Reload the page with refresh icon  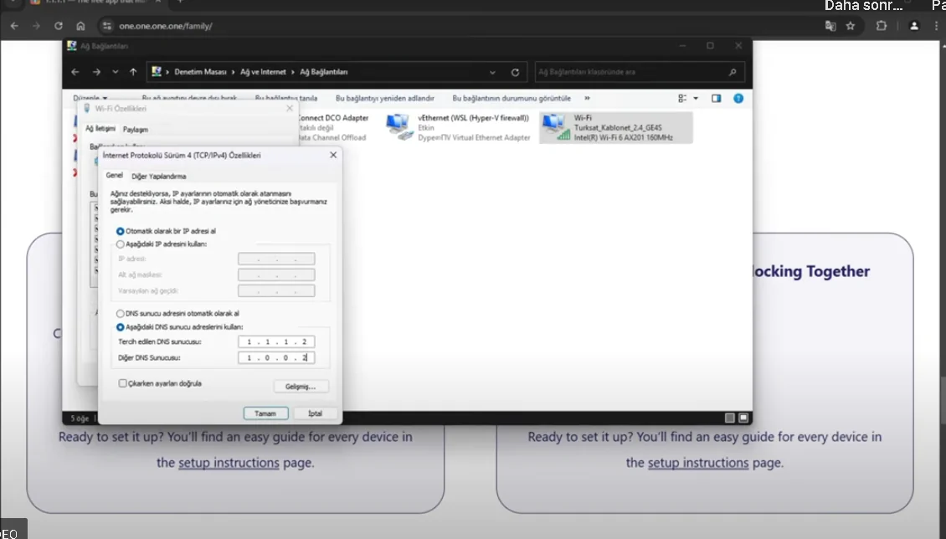point(57,26)
